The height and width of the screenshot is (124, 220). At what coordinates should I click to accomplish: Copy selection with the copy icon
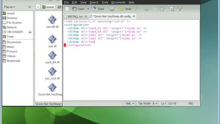point(155,9)
